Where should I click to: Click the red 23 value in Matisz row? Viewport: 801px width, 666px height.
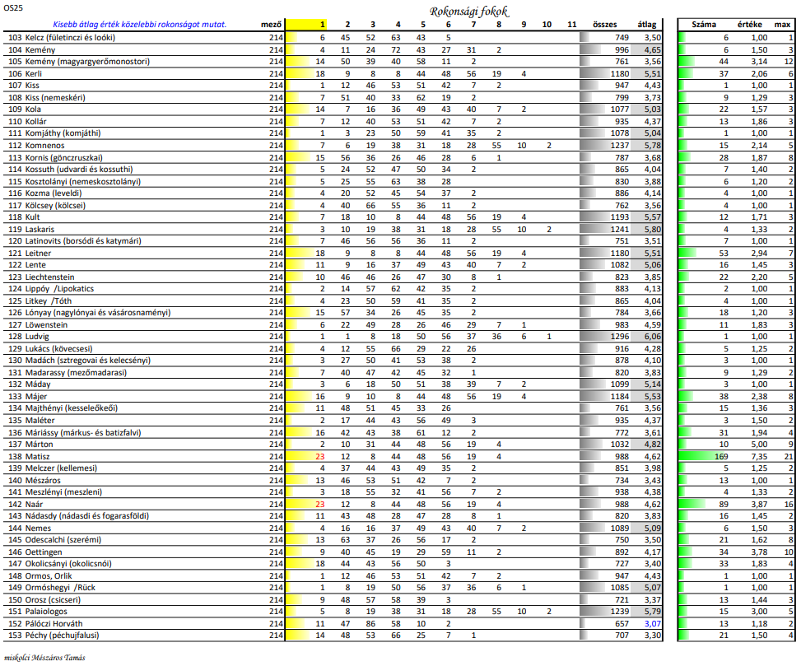[321, 456]
